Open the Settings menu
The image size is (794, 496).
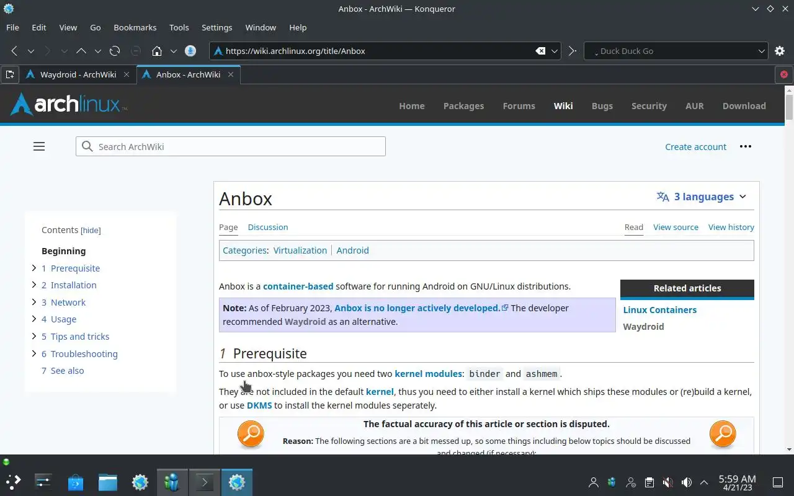216,27
